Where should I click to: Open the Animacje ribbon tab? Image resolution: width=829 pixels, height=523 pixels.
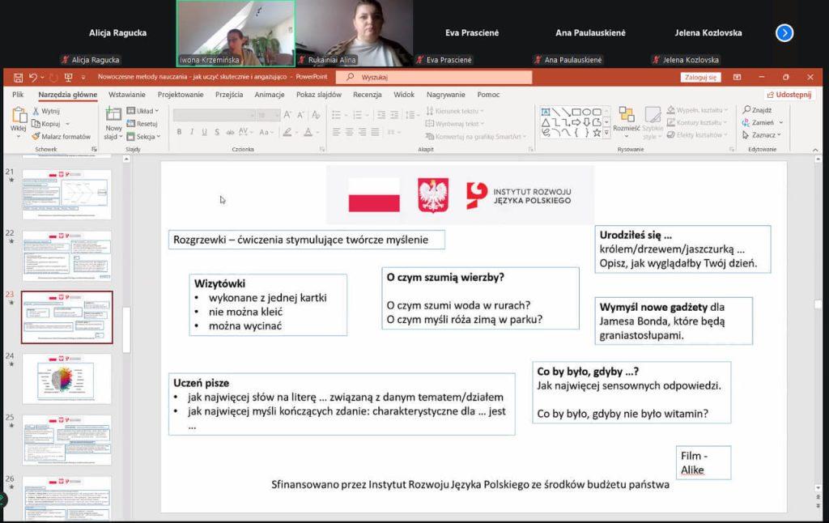click(269, 95)
